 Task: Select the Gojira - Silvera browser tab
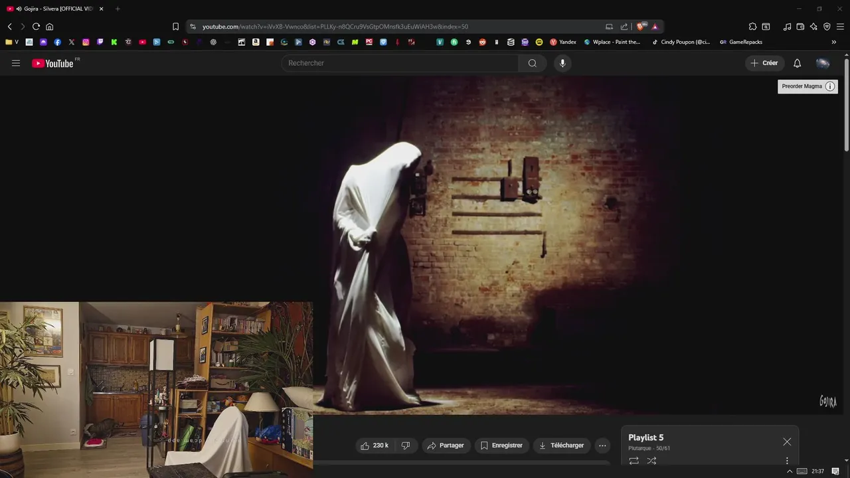tap(54, 9)
